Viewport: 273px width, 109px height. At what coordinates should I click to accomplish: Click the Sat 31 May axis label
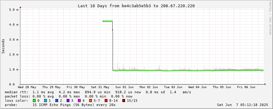[100, 87]
